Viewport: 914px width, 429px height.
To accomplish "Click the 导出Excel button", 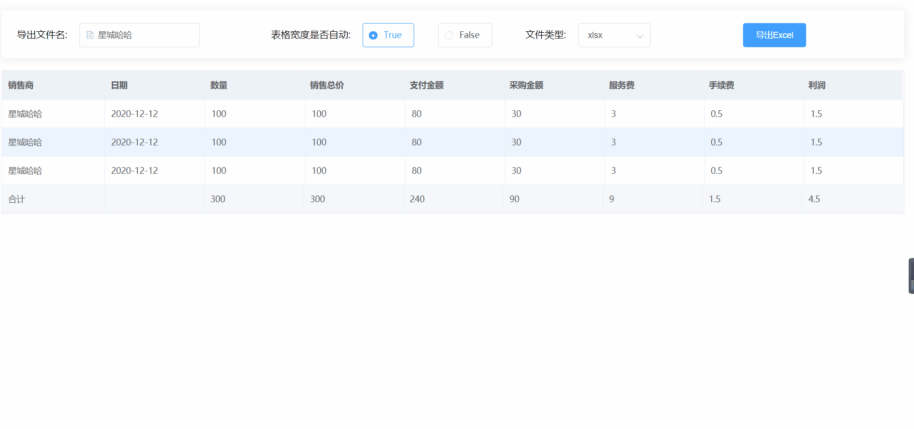I will (774, 35).
